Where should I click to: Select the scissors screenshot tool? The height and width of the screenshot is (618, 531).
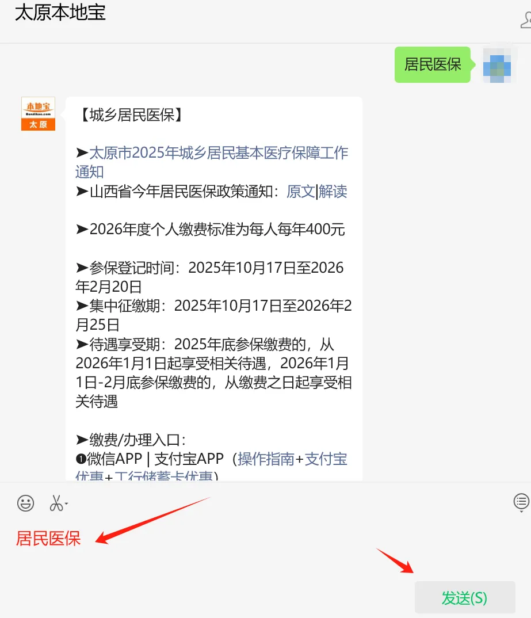click(x=56, y=503)
